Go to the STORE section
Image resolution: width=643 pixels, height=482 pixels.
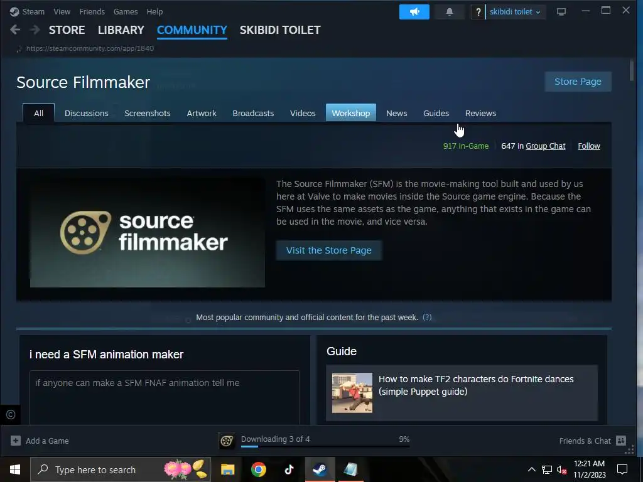(67, 30)
